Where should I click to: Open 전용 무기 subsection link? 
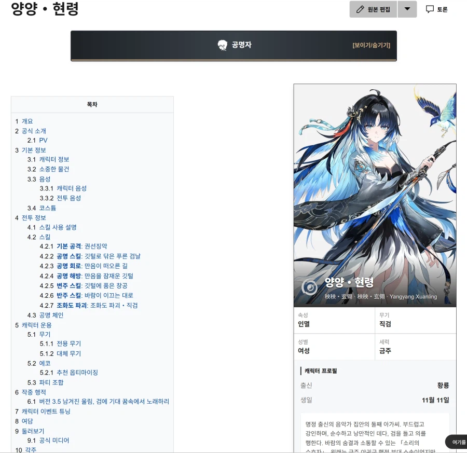(68, 344)
